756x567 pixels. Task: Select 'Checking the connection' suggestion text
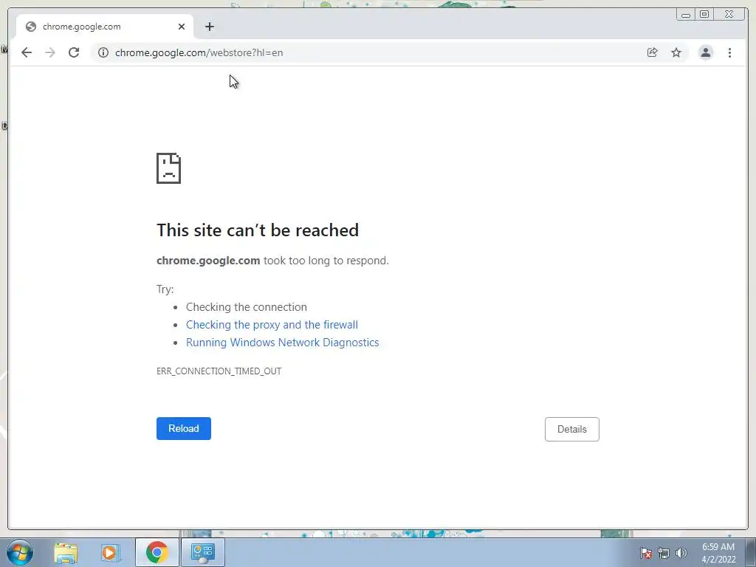(x=247, y=307)
